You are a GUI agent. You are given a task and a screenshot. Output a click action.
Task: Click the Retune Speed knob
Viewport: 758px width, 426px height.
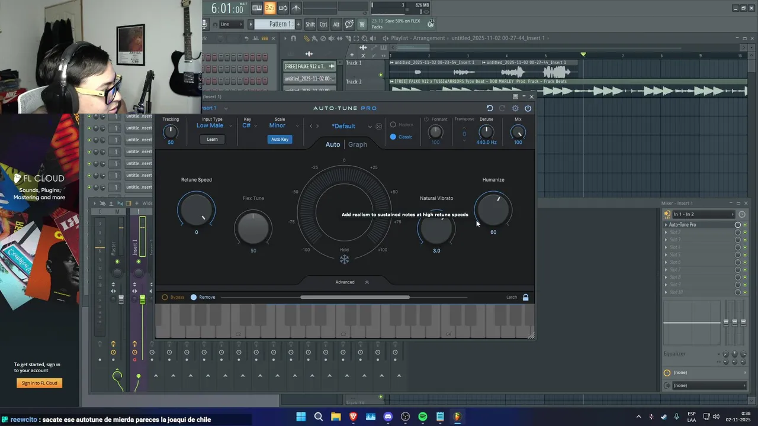coord(197,209)
